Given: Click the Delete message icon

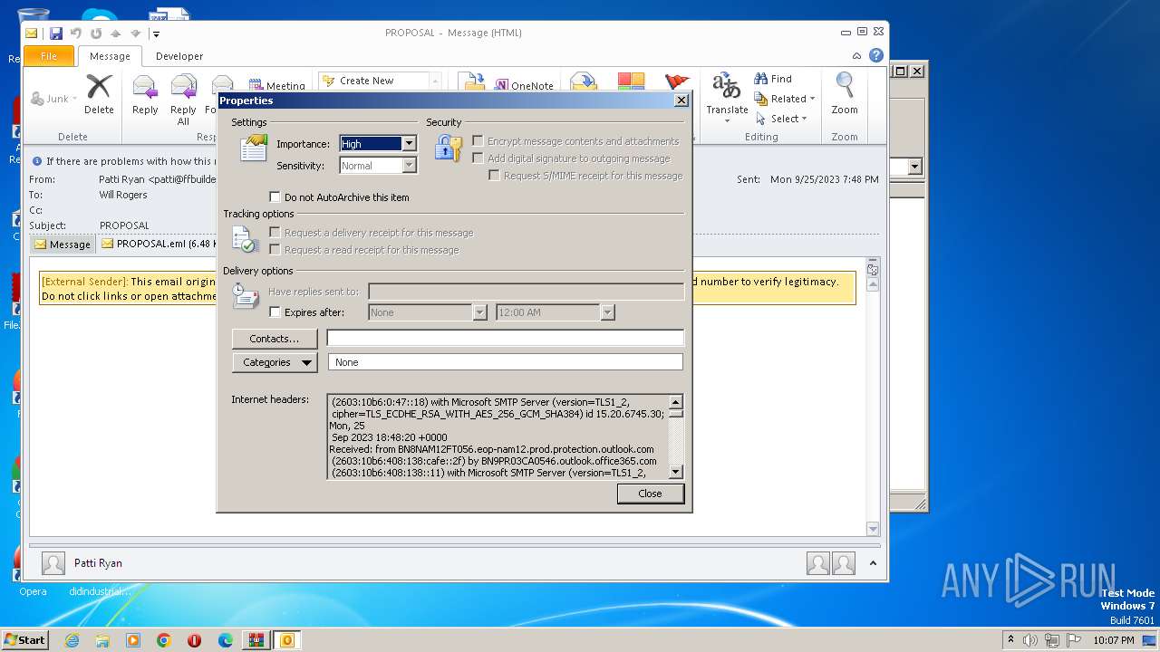Looking at the screenshot, I should pos(99,95).
